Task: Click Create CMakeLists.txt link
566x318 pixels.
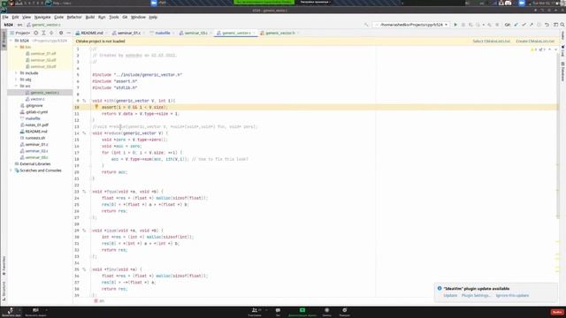Action: 535,42
